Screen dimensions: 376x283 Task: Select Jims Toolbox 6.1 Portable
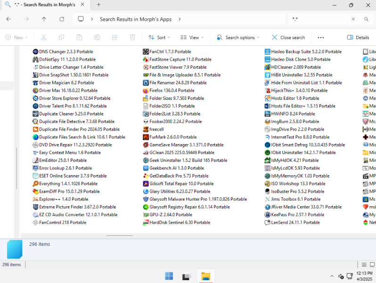point(293,199)
